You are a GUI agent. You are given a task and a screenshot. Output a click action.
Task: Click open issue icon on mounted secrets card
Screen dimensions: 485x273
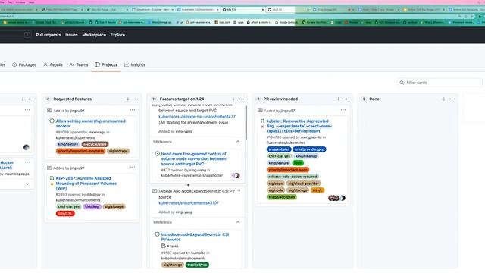52,121
